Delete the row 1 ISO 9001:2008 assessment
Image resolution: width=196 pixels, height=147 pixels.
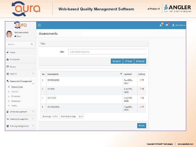click(x=143, y=80)
